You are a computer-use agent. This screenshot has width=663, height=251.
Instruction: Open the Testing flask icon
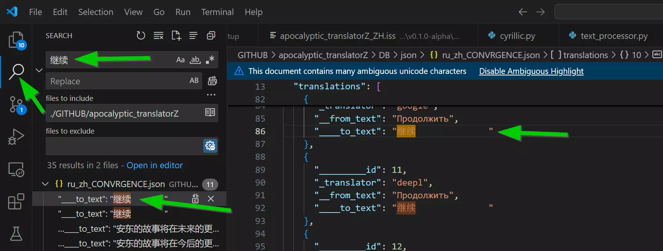(16, 233)
